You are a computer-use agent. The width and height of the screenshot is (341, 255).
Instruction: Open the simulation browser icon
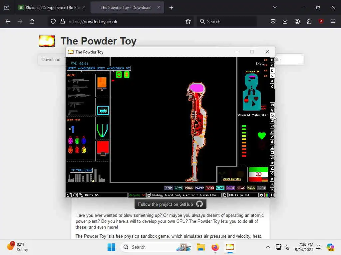(69, 195)
